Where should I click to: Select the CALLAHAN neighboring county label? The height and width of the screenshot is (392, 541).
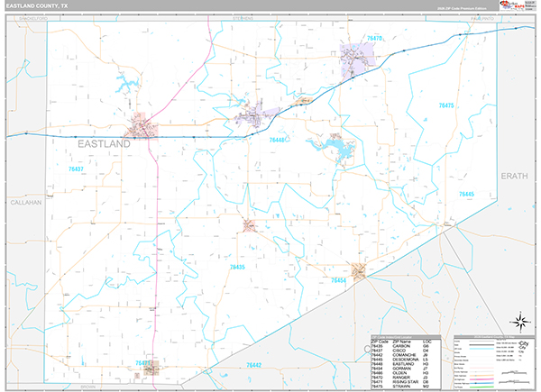[26, 203]
